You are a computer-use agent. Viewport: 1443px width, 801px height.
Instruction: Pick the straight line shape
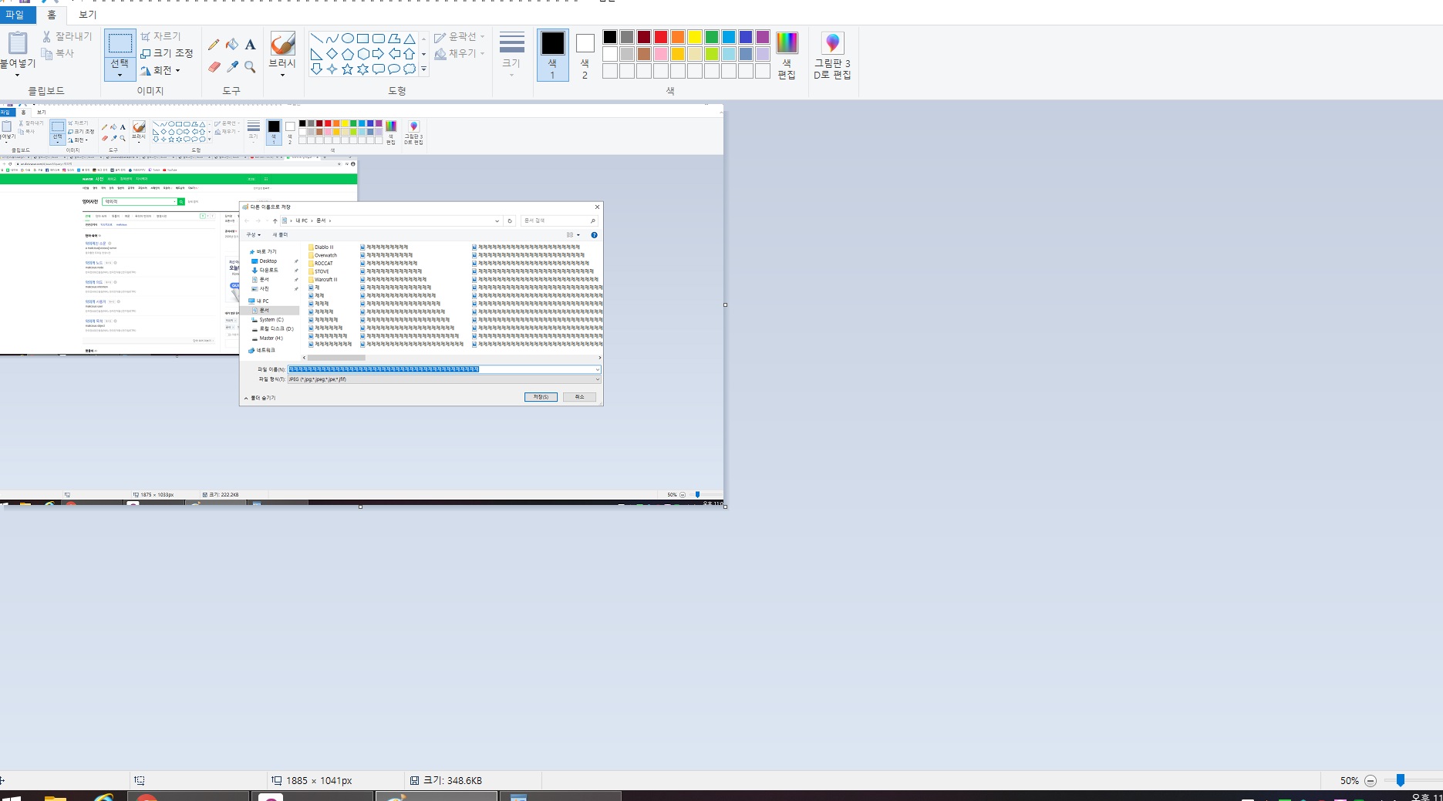pyautogui.click(x=316, y=38)
